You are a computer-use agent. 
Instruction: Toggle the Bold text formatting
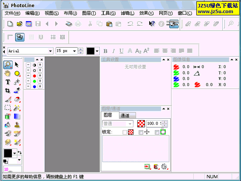tap(105, 51)
